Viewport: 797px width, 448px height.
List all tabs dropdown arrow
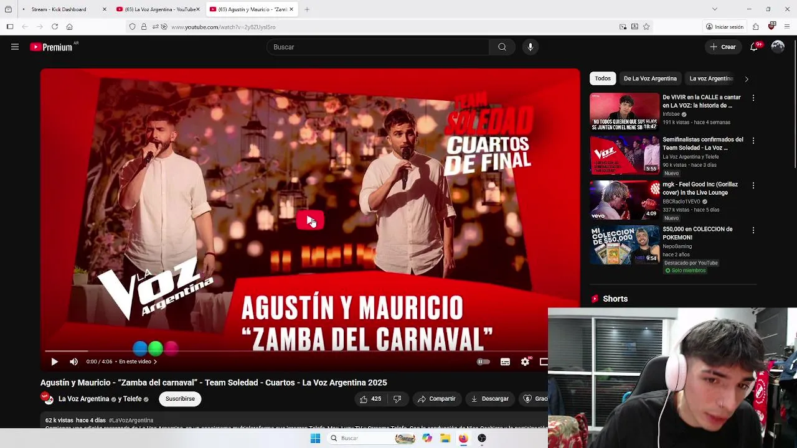click(x=714, y=9)
